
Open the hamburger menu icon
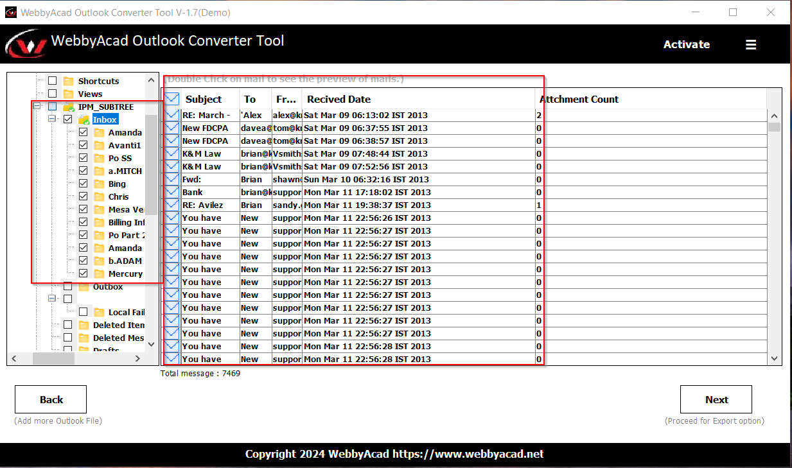[x=751, y=45]
